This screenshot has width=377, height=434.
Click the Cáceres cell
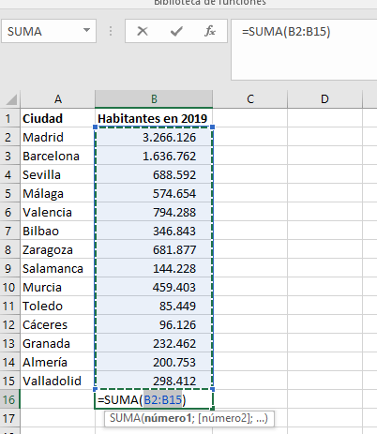[x=58, y=324]
